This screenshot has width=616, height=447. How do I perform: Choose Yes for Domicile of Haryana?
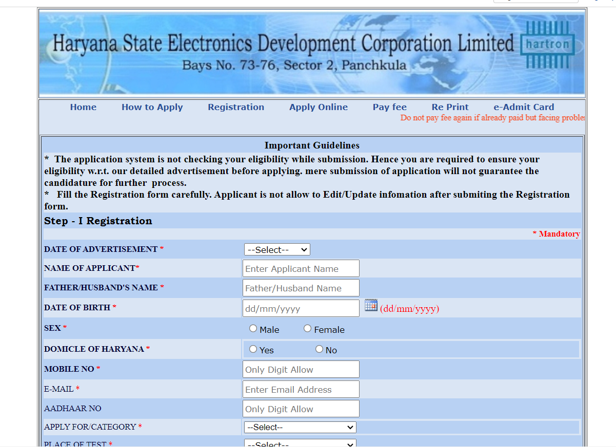point(253,349)
